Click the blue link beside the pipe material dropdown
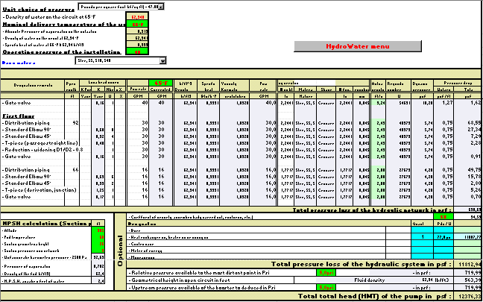 coord(19,63)
